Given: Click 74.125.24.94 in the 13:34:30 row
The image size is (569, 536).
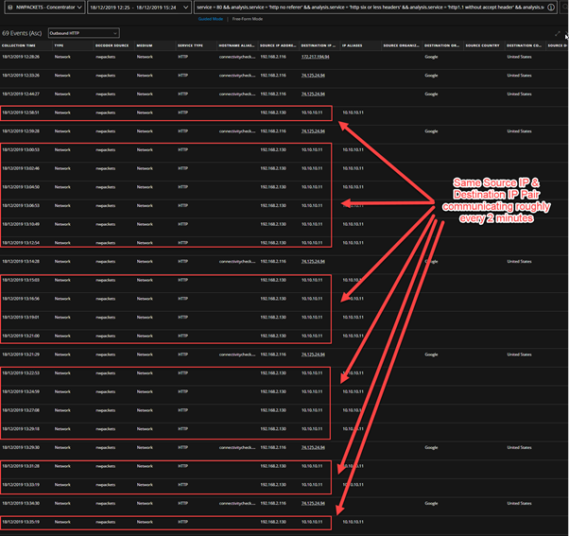Looking at the screenshot, I should point(313,503).
